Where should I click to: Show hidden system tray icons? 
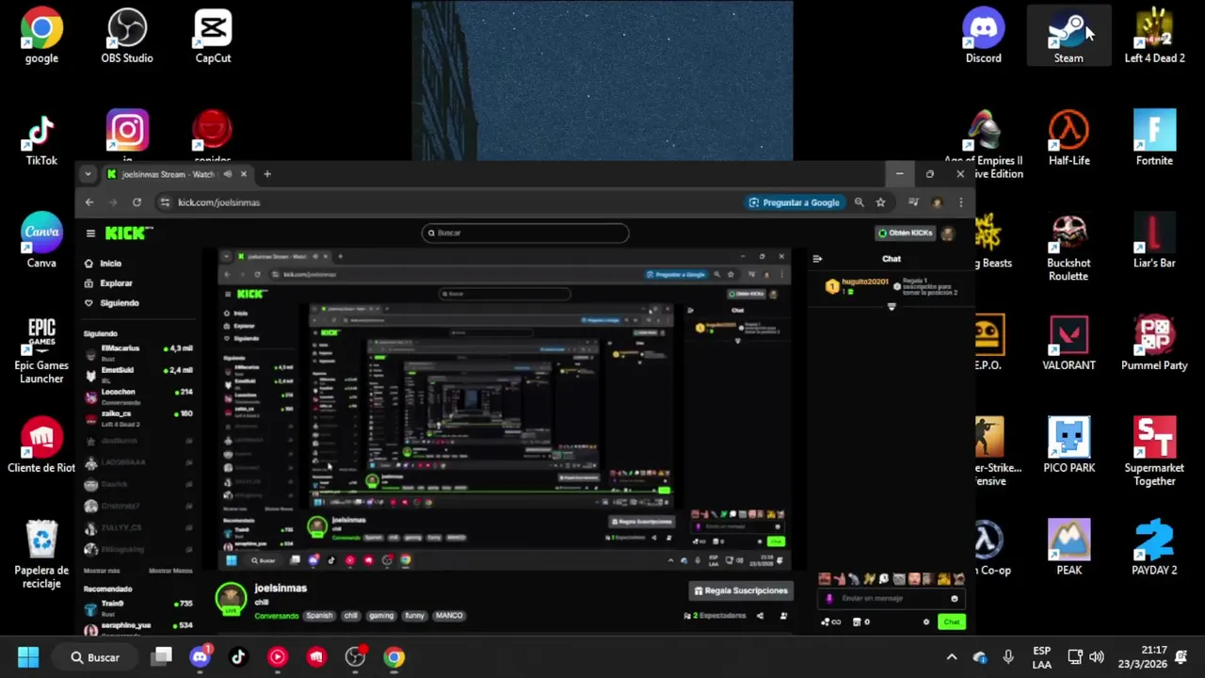[x=952, y=657]
